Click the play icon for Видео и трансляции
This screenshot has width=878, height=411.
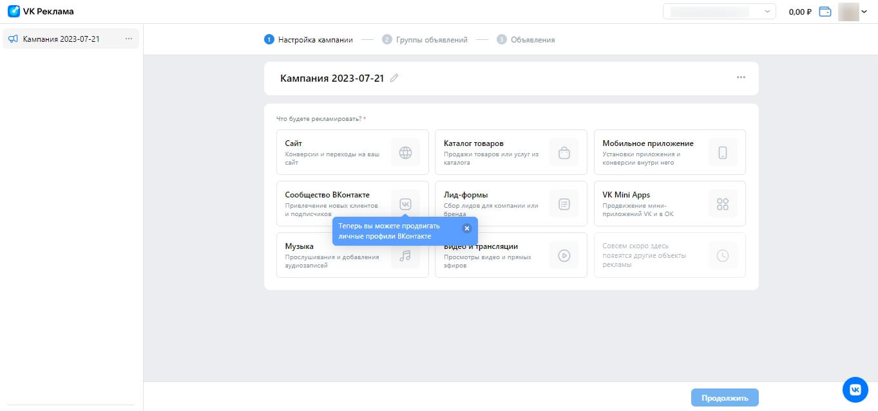[564, 255]
